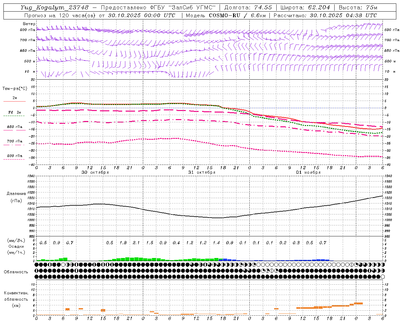This screenshot has height=321, width=401.
Task: Click the dashed blue legend line under Td 2м
Action: [14, 116]
